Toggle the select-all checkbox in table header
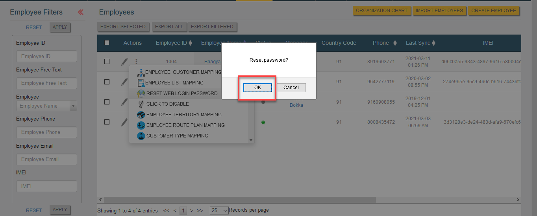537x216 pixels. (107, 43)
